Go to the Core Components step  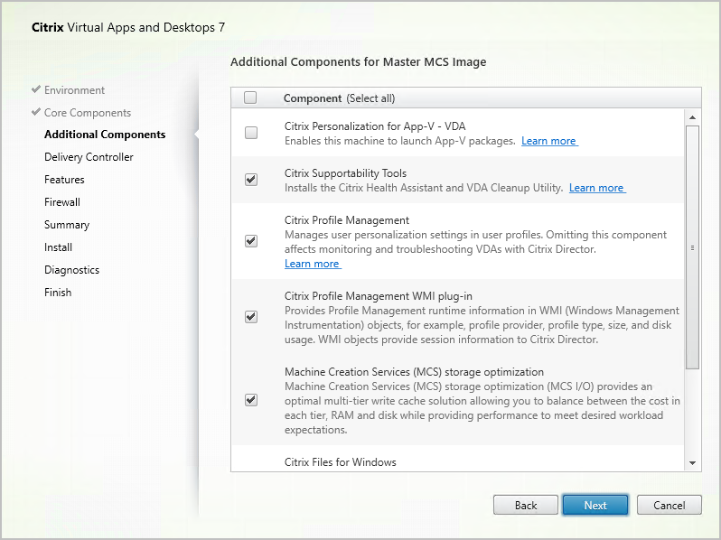(x=87, y=113)
